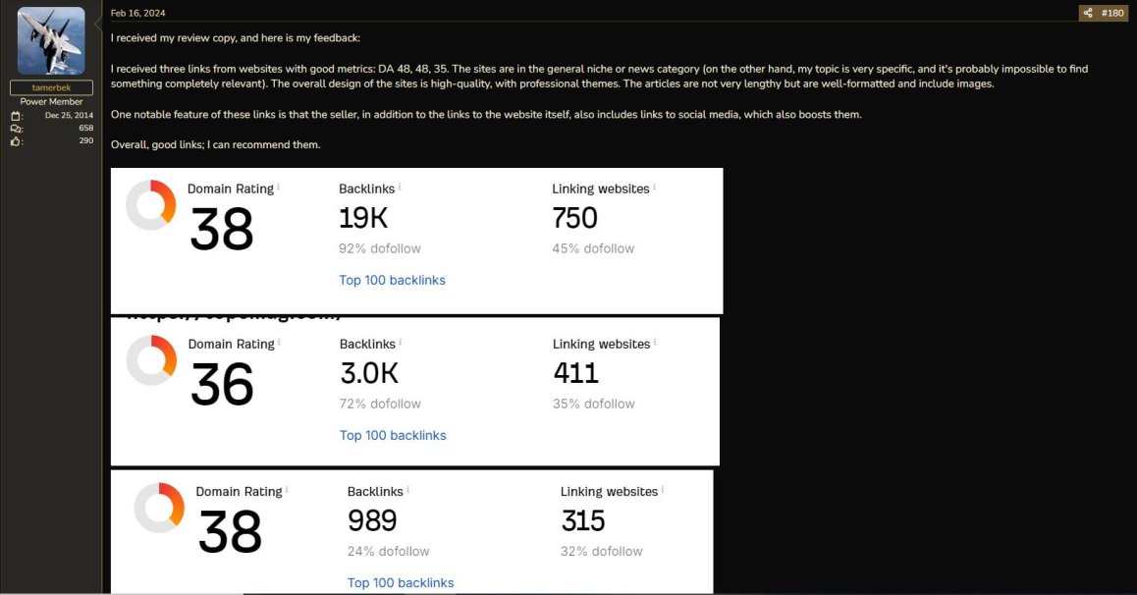Click info icon beside second Domain Rating label
This screenshot has height=595, width=1137.
[x=279, y=342]
